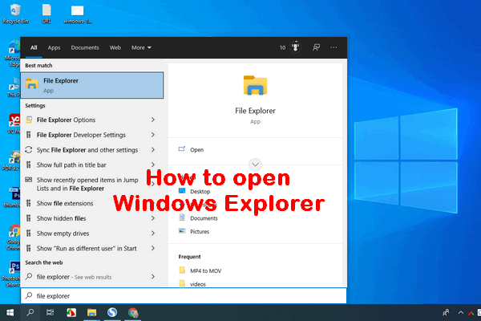Expand arrow for Show hidden files
481x321 pixels.
(x=153, y=218)
